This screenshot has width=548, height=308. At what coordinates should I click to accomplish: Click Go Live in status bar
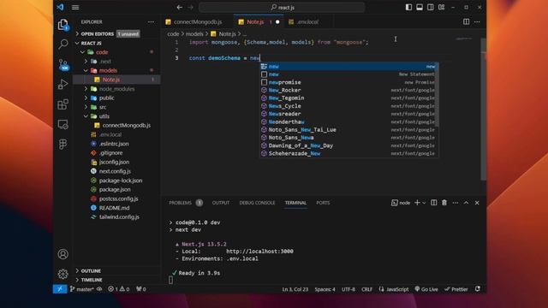pyautogui.click(x=426, y=289)
